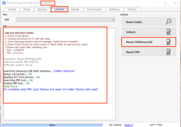
Task: Click the 100% progress bar
Action: pyautogui.click(x=52, y=125)
